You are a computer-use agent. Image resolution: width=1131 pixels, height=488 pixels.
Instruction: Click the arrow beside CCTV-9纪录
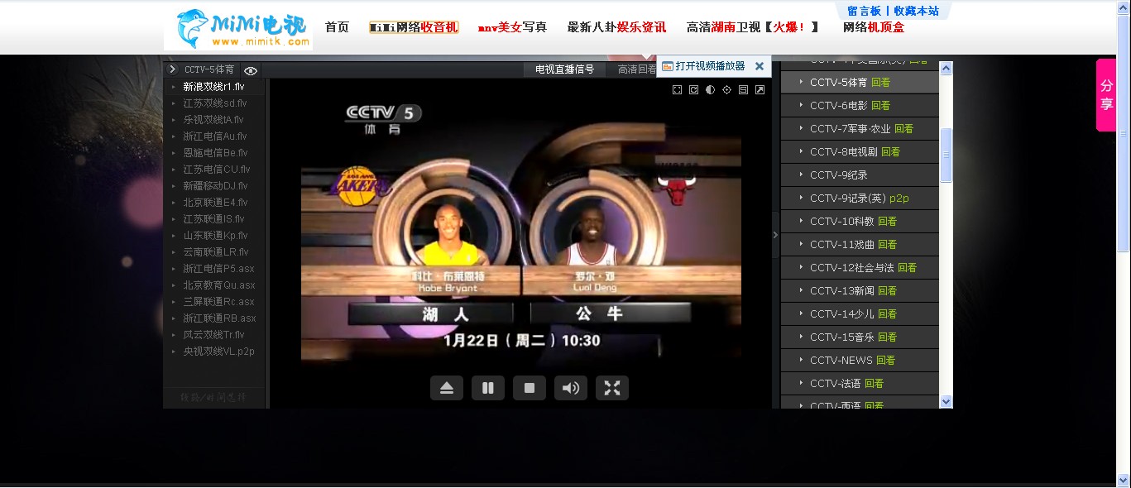click(801, 175)
